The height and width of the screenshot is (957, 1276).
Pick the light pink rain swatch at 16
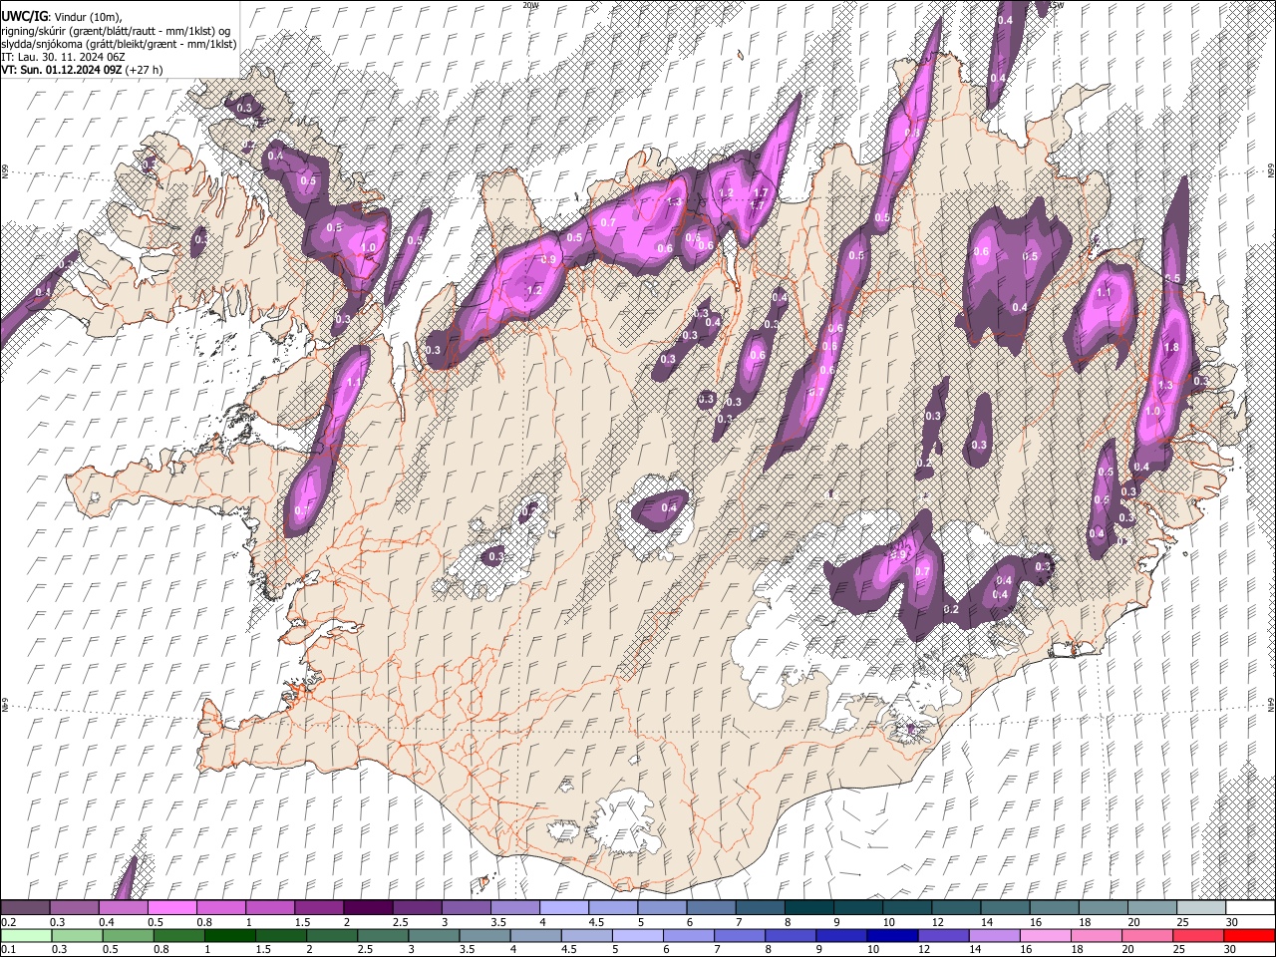tap(1045, 935)
